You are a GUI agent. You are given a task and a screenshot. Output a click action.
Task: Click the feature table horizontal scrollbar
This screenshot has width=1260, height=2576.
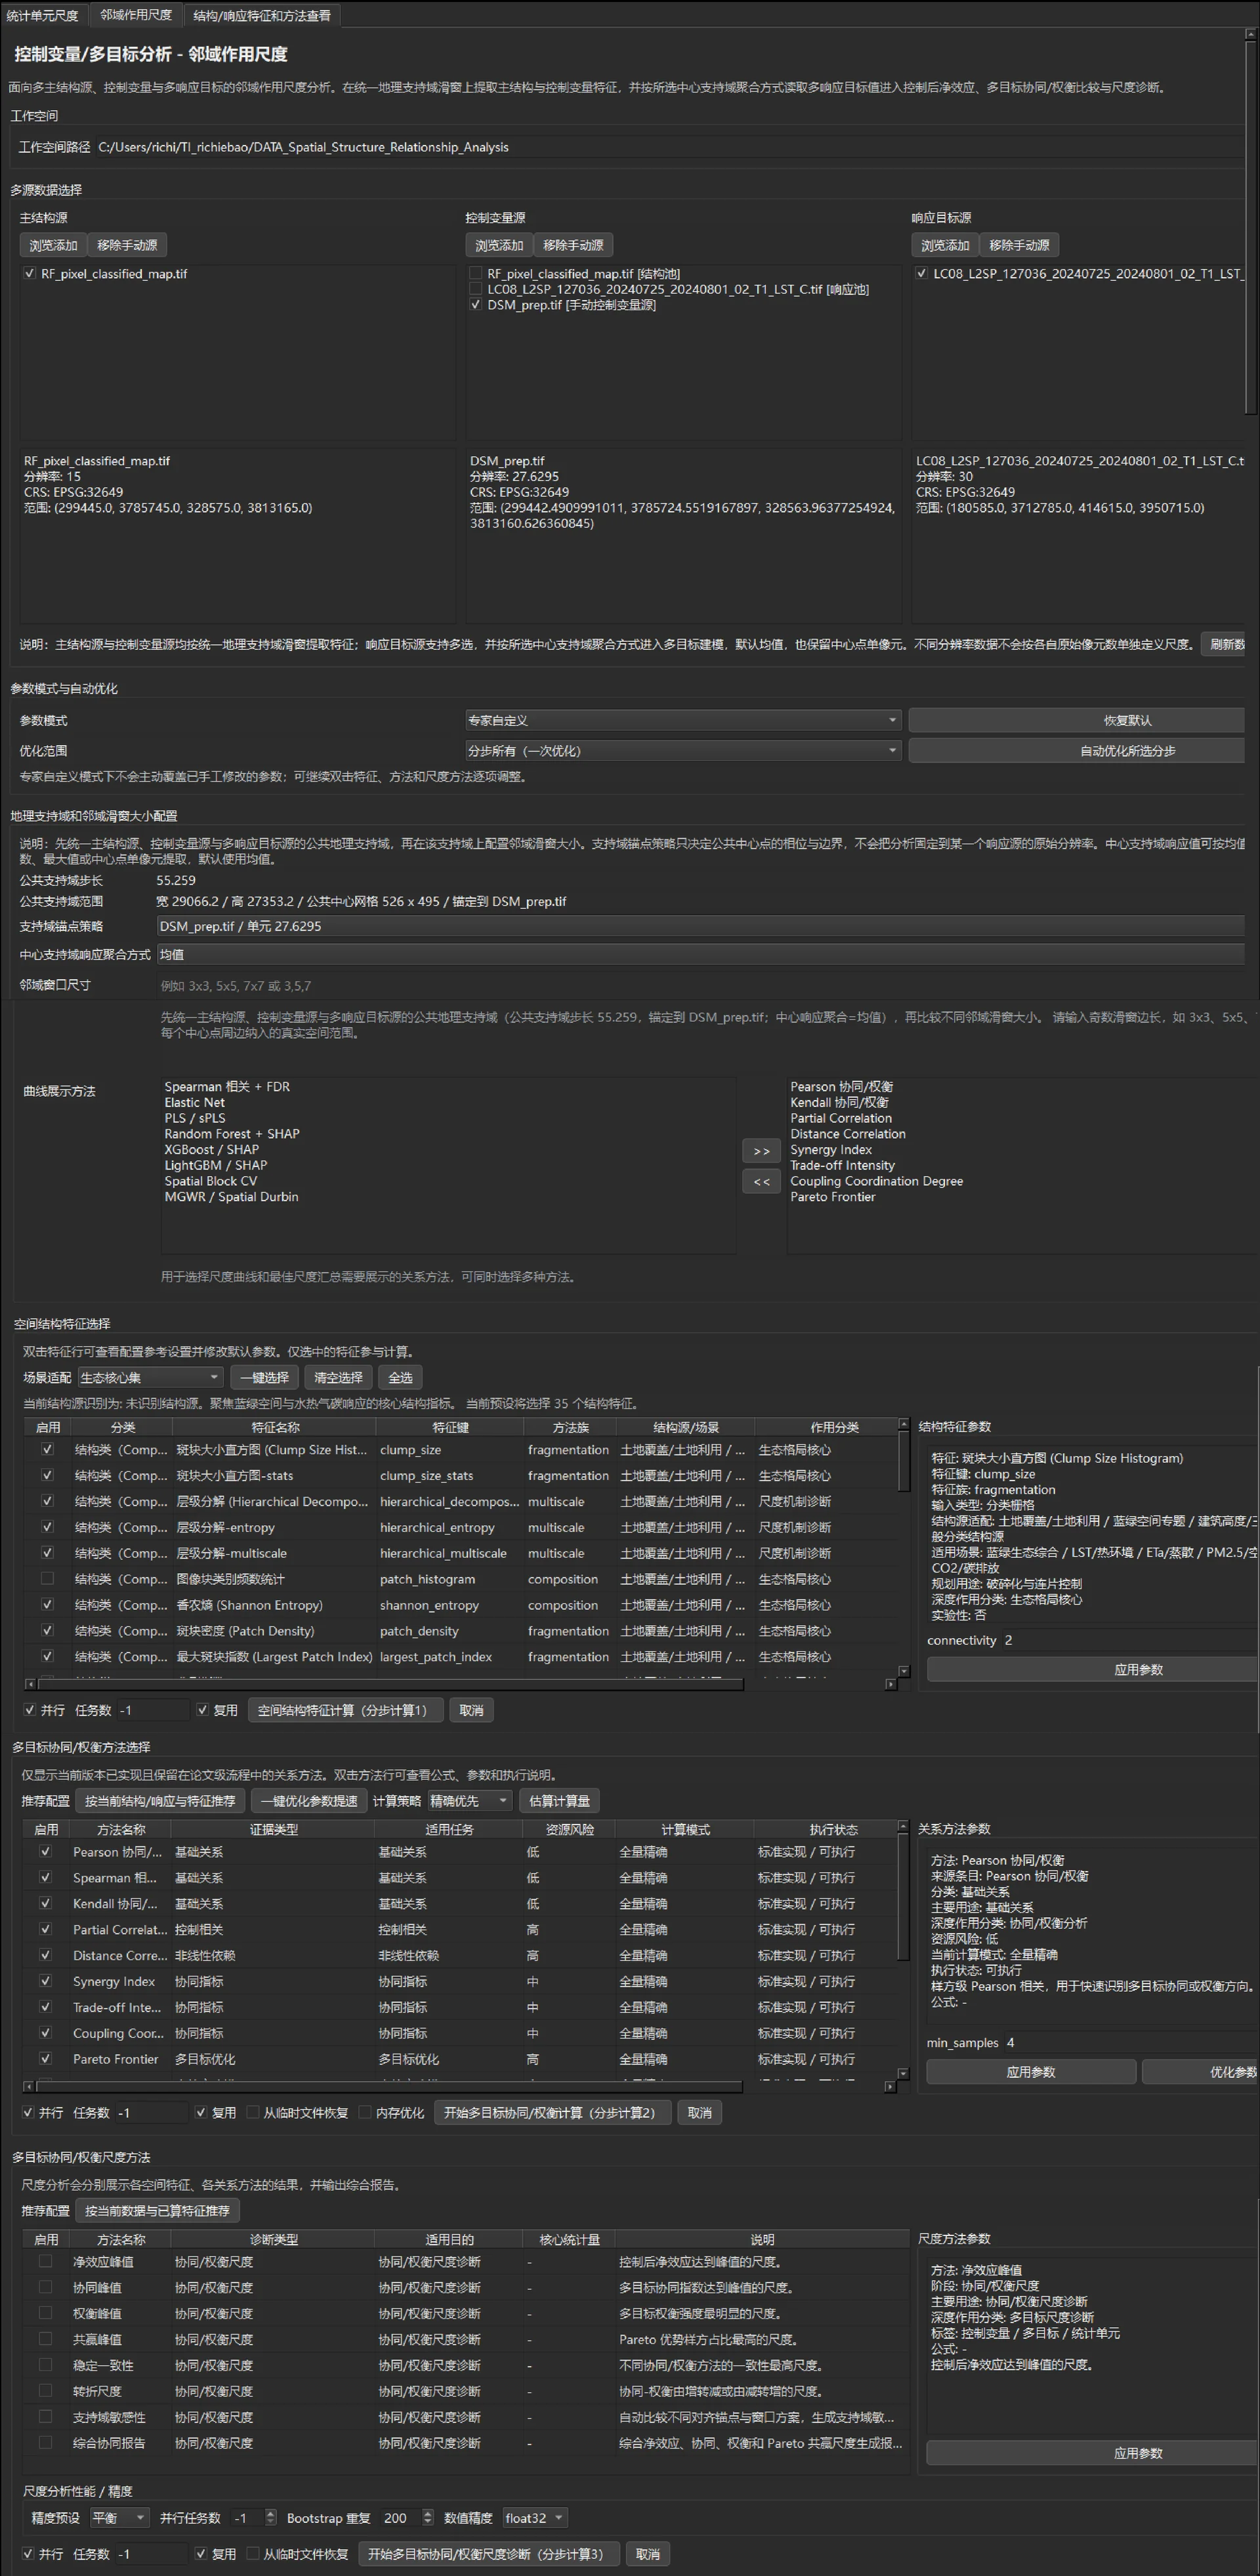click(390, 1685)
